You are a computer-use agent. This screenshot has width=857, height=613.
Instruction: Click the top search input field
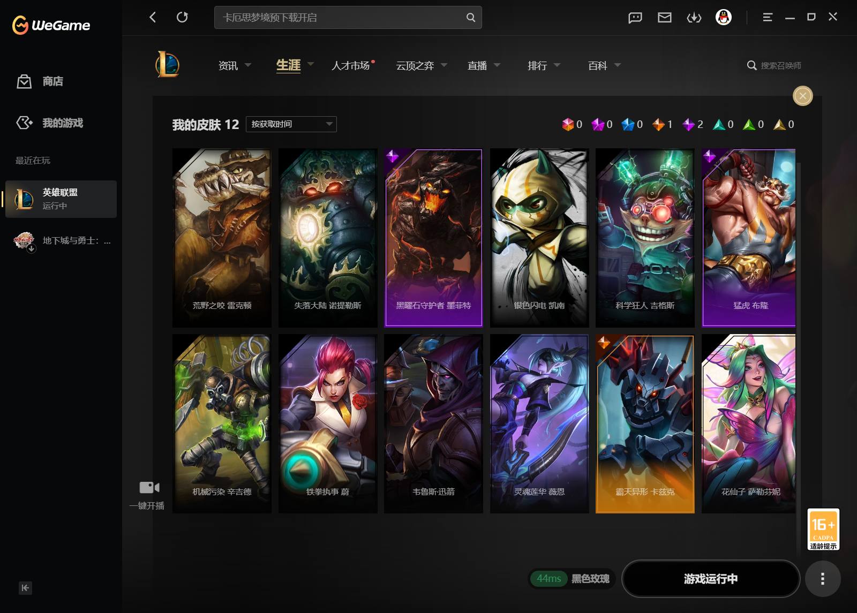[348, 18]
